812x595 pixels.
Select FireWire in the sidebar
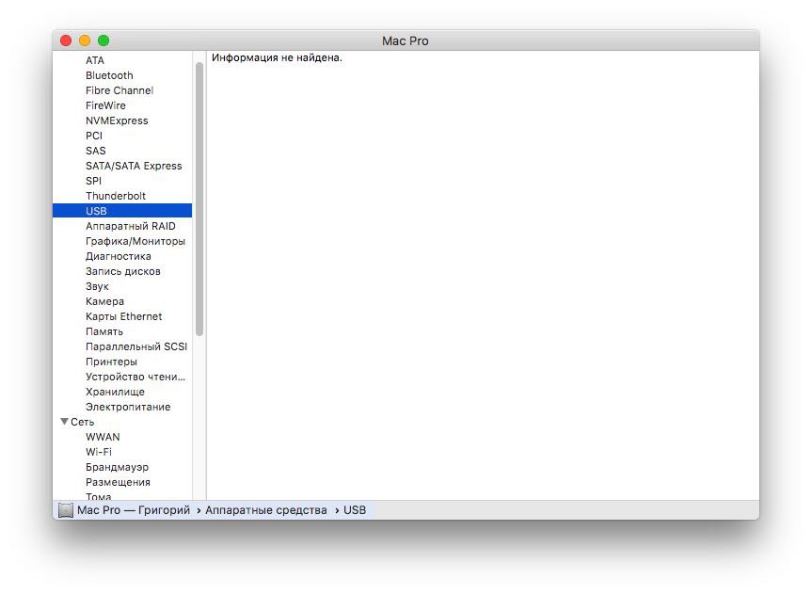pos(105,105)
